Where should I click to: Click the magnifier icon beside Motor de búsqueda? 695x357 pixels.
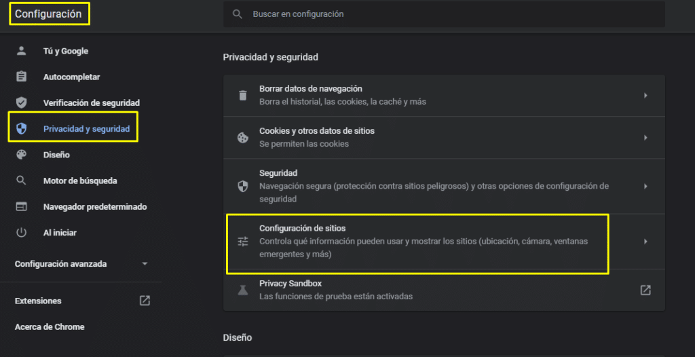coord(22,181)
